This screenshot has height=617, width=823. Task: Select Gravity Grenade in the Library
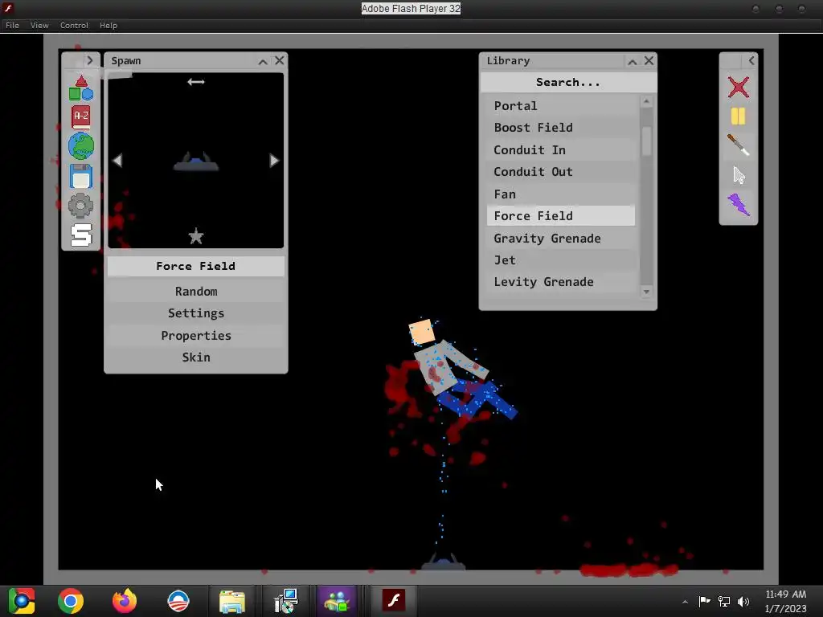coord(561,238)
